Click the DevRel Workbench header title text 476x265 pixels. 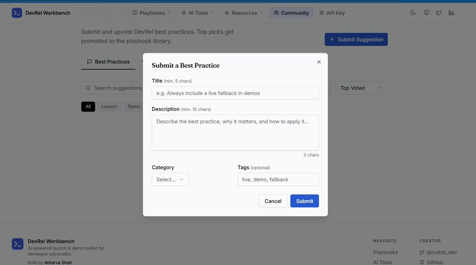[48, 13]
